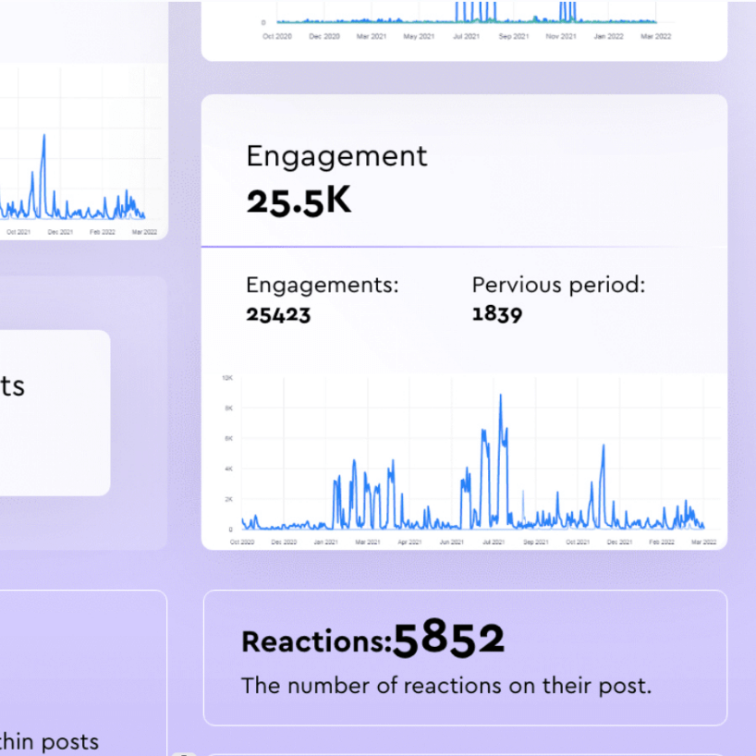Click the reactions description text

coord(446,686)
